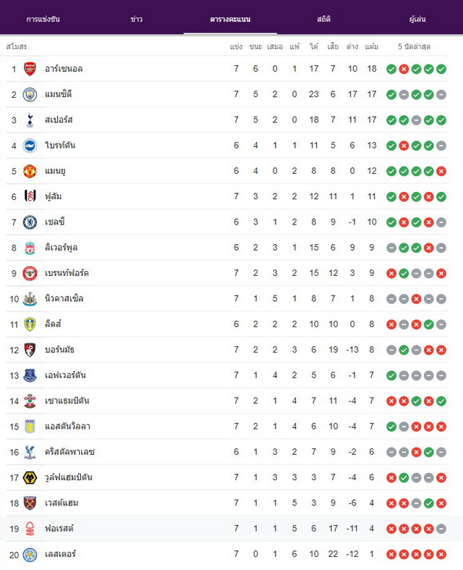Click the Leicester City crest
This screenshot has height=570, width=463.
(x=30, y=554)
